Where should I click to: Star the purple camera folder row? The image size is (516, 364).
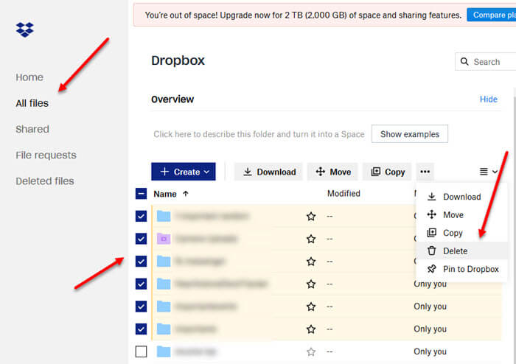pyautogui.click(x=311, y=239)
